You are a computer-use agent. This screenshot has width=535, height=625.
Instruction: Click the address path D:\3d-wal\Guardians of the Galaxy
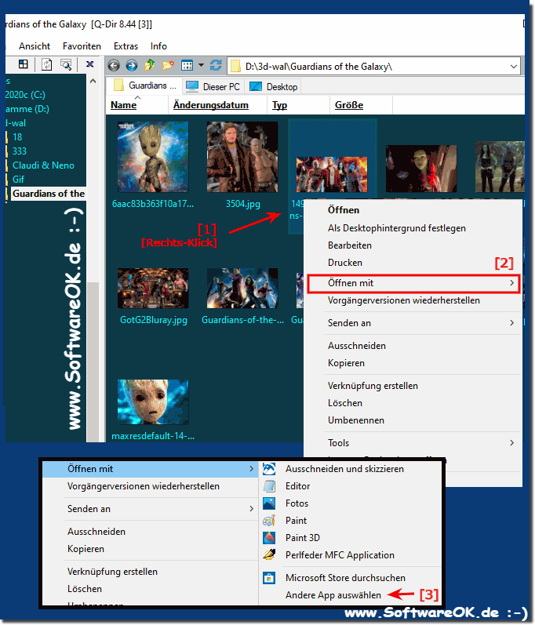click(318, 67)
